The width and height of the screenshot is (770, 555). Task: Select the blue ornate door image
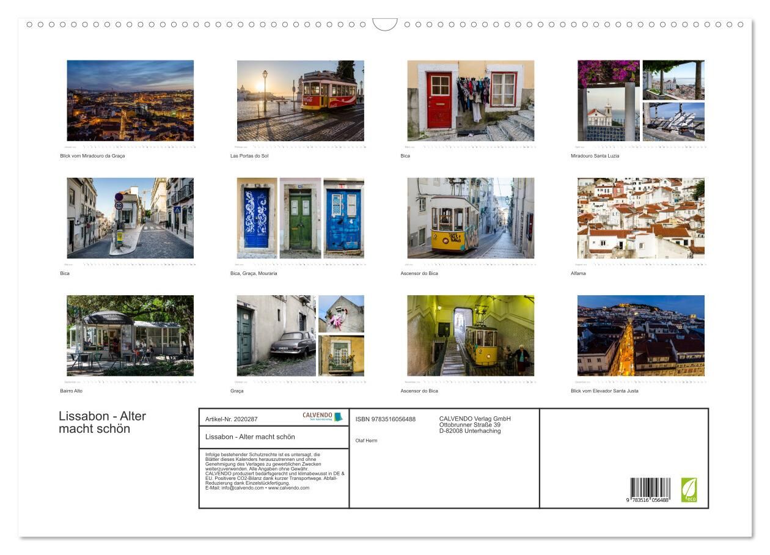pos(257,218)
